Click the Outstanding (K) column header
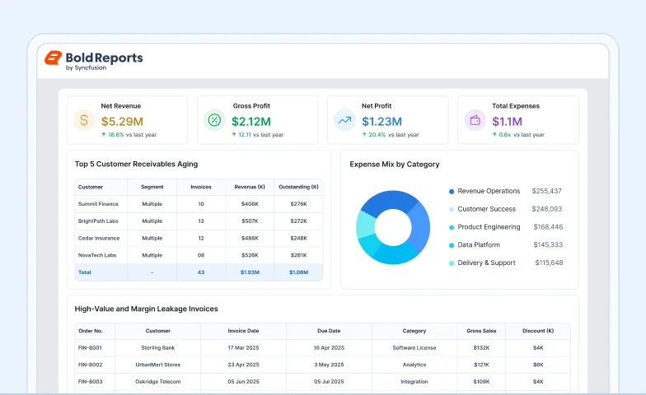The width and height of the screenshot is (646, 395). point(298,187)
